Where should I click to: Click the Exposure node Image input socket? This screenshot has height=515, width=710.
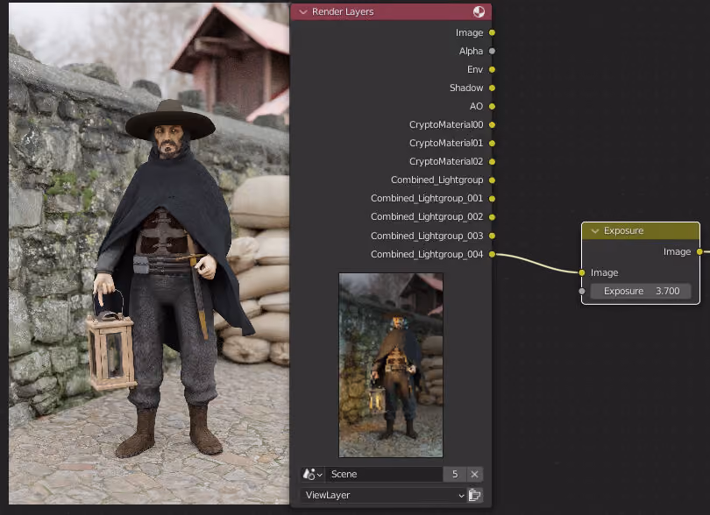[x=582, y=272]
